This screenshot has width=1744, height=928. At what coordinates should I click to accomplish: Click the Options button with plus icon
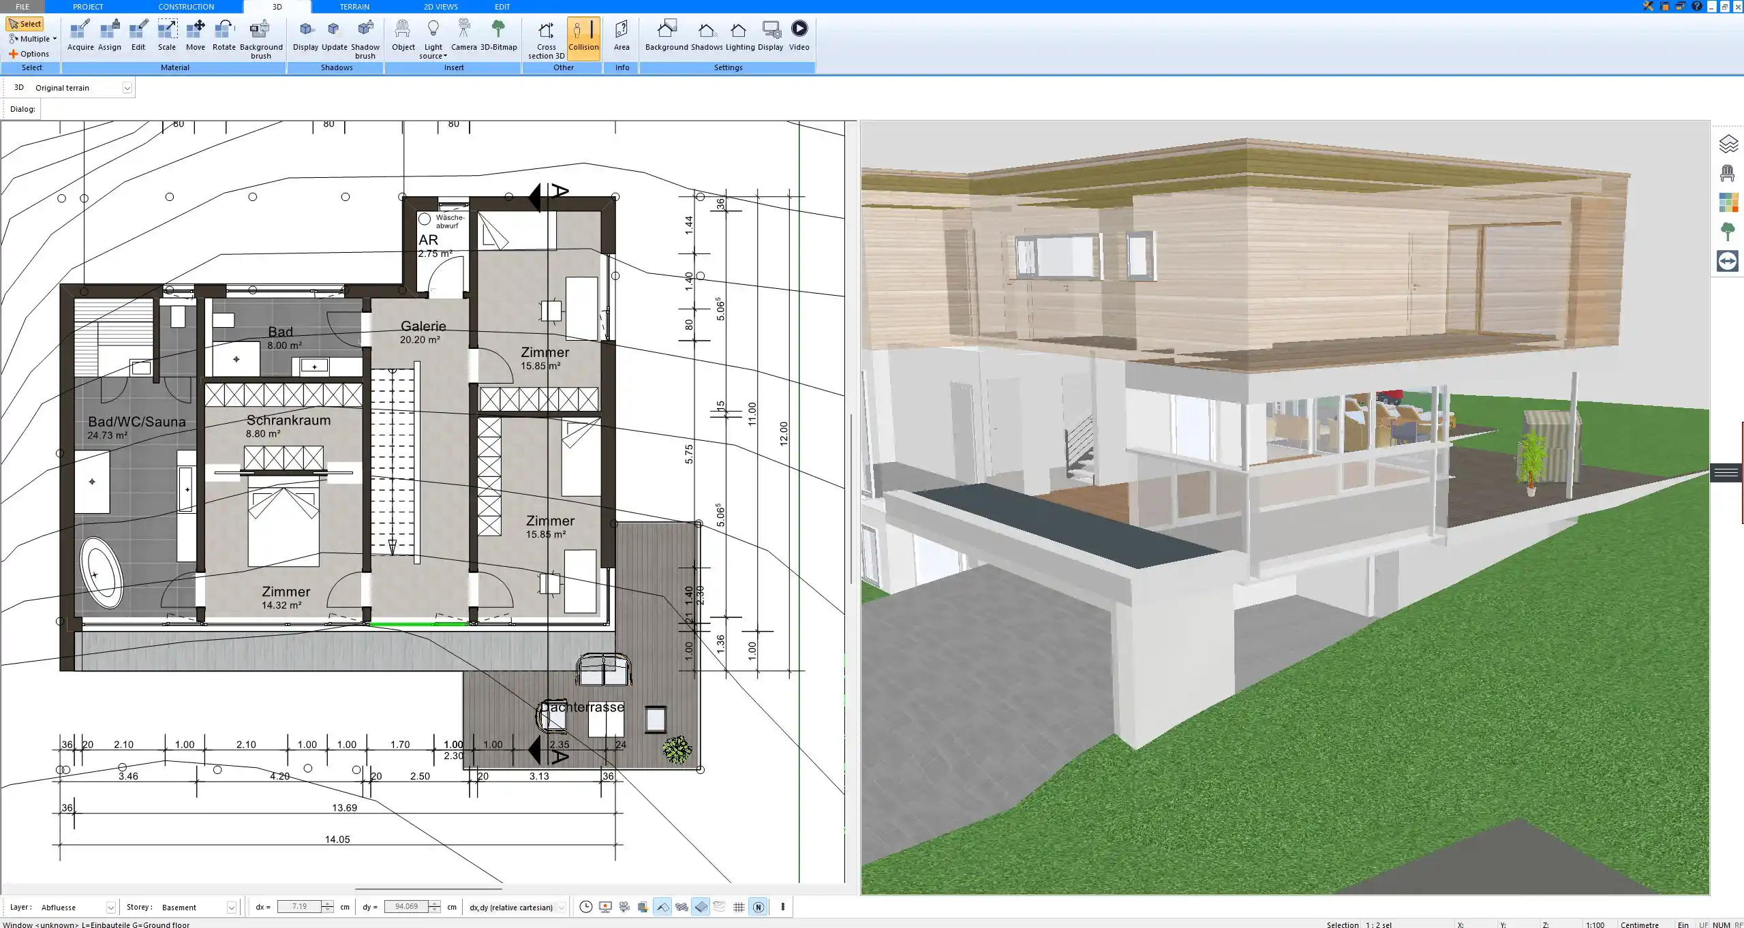30,53
